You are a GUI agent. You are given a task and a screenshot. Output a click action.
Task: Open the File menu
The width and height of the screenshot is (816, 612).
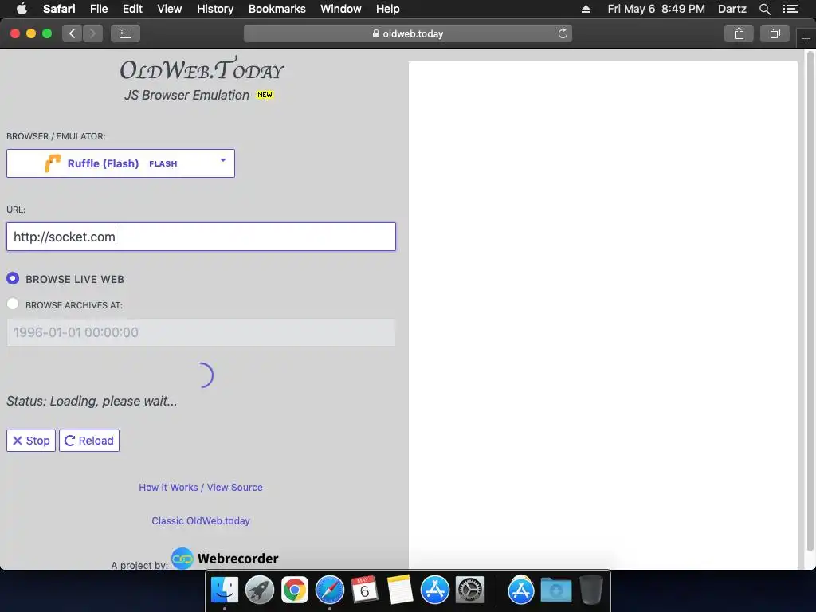98,9
